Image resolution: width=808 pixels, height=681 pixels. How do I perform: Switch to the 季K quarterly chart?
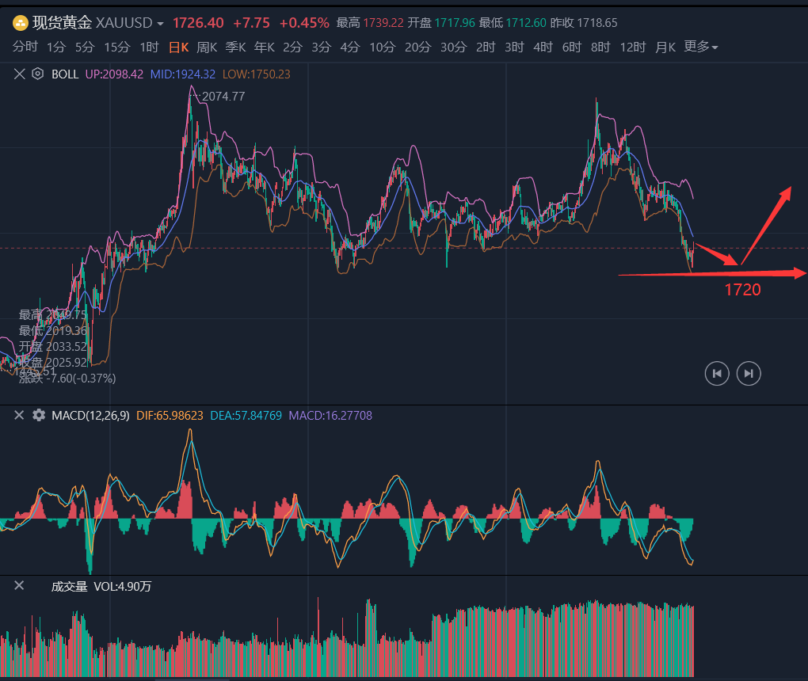pyautogui.click(x=236, y=48)
